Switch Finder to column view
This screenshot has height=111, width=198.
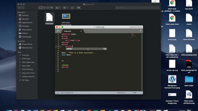click(x=48, y=8)
